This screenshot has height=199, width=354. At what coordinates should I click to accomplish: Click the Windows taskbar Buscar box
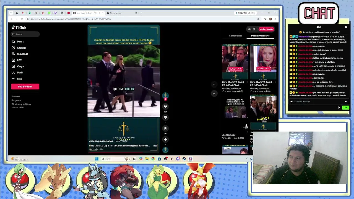pyautogui.click(x=115, y=159)
